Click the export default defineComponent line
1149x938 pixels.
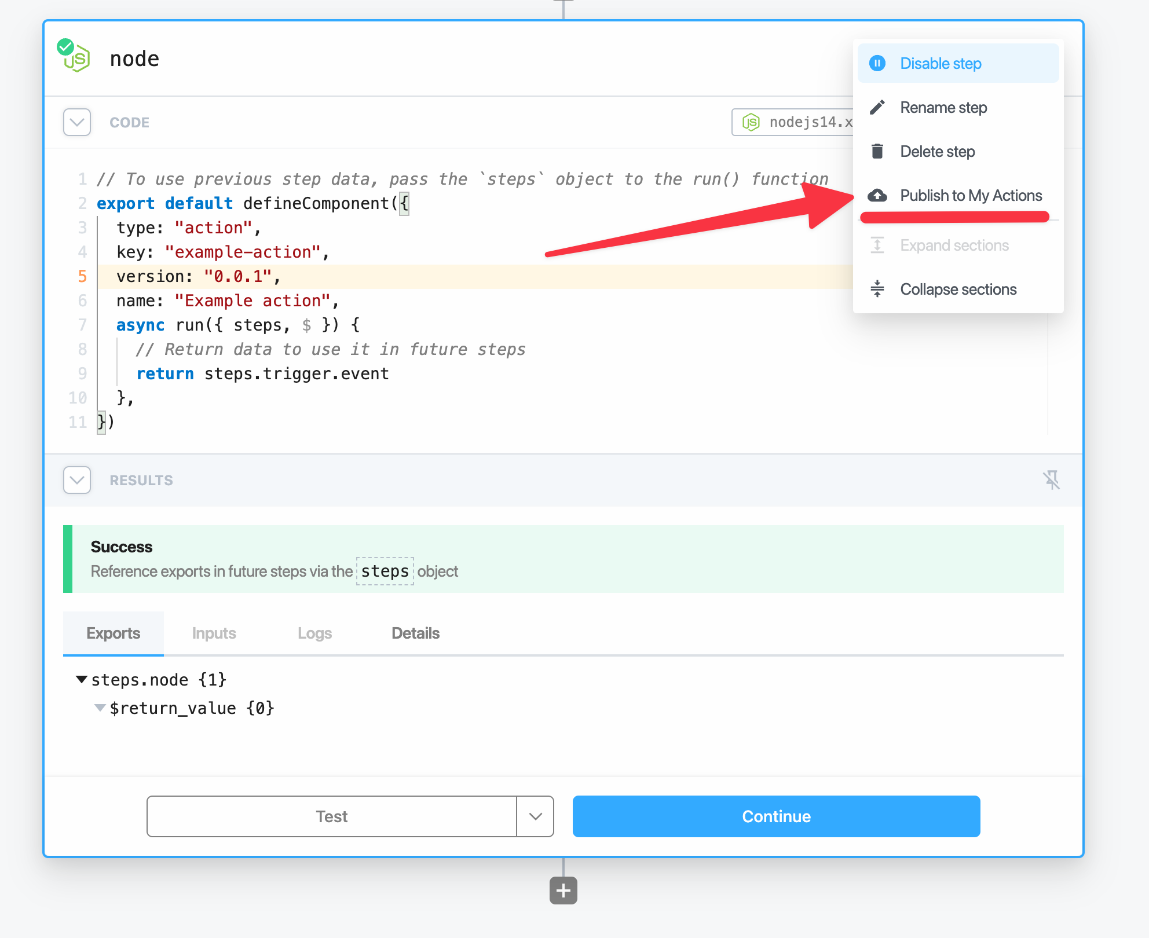(x=253, y=203)
